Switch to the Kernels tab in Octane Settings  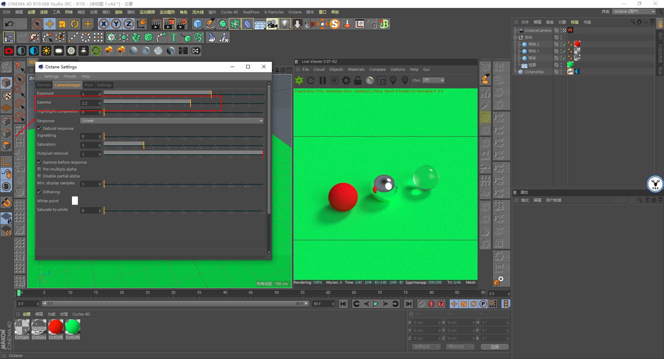point(44,85)
